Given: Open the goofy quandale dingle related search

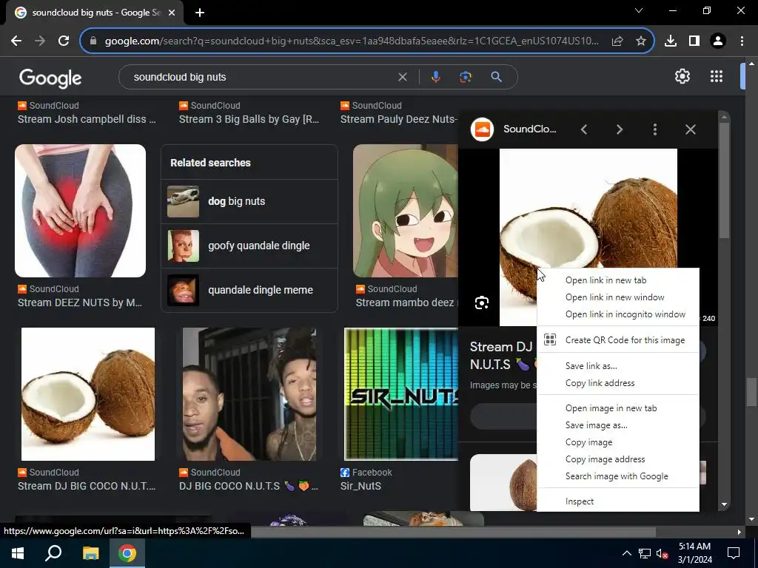Looking at the screenshot, I should 249,246.
